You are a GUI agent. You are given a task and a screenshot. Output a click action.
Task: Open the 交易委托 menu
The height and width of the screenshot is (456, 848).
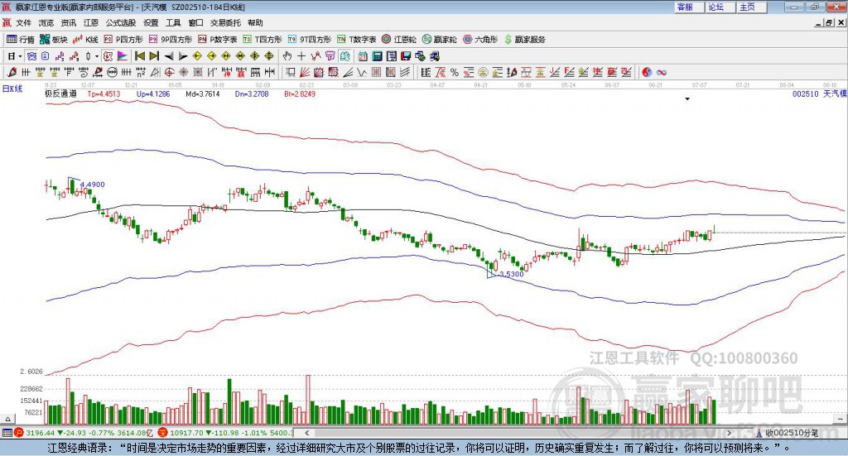[225, 22]
